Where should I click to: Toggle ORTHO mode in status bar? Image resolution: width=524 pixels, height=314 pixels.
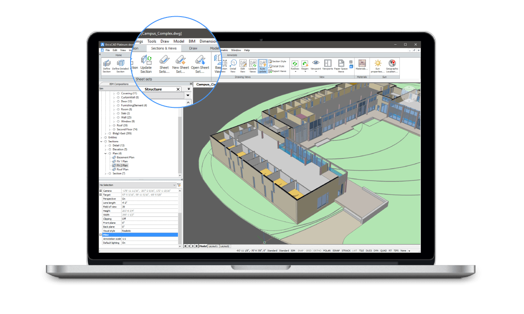point(317,251)
